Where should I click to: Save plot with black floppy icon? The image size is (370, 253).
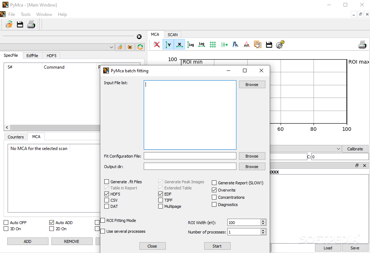269,44
